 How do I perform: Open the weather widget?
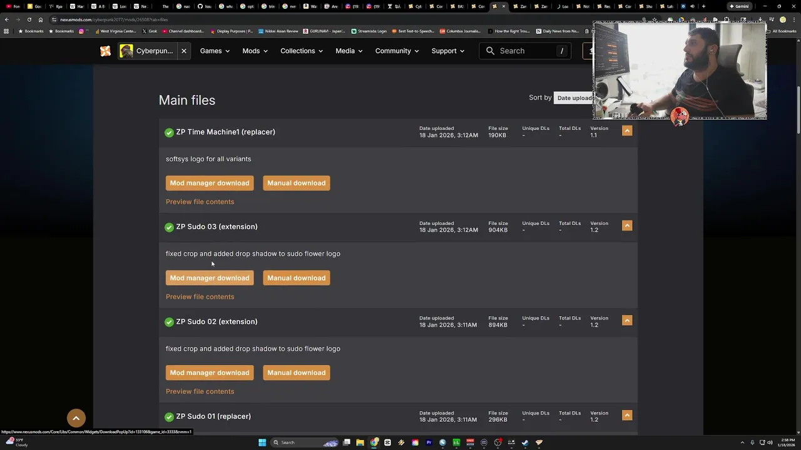18,442
